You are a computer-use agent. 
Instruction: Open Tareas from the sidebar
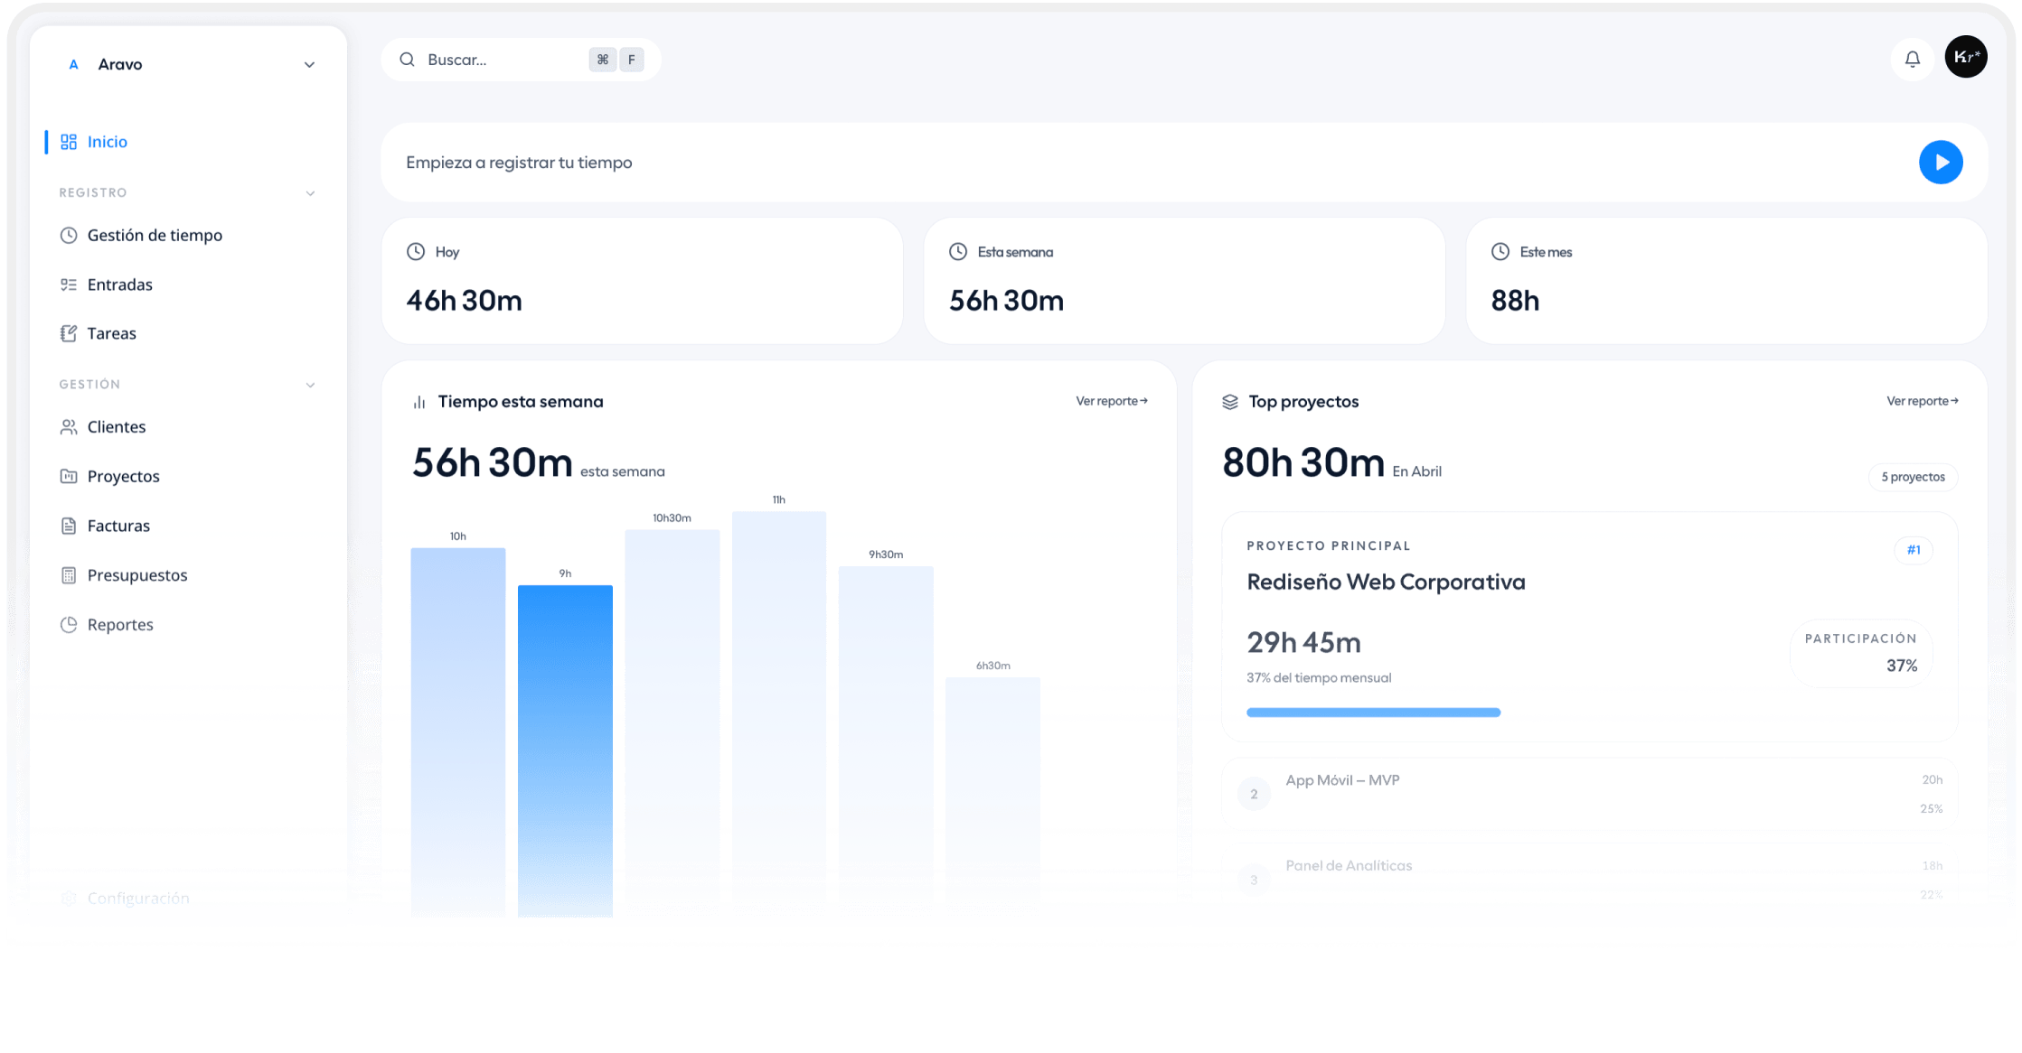click(x=111, y=332)
